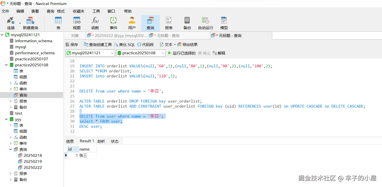
Task: Collapse the mysql20241121 connection tree node
Action: pos(2,35)
